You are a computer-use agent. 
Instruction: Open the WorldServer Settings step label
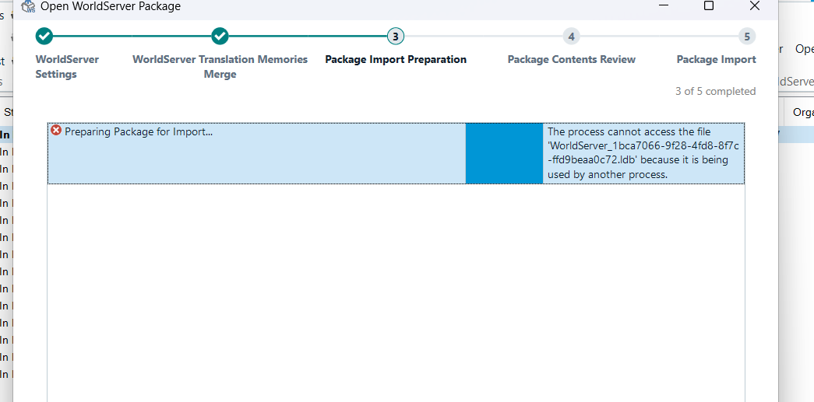click(67, 67)
